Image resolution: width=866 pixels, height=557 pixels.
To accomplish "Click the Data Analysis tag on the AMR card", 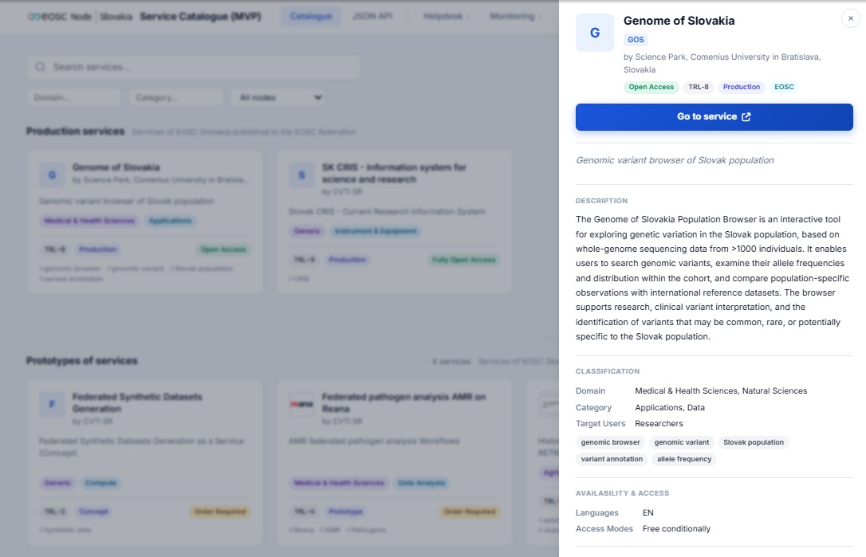I will (x=421, y=483).
